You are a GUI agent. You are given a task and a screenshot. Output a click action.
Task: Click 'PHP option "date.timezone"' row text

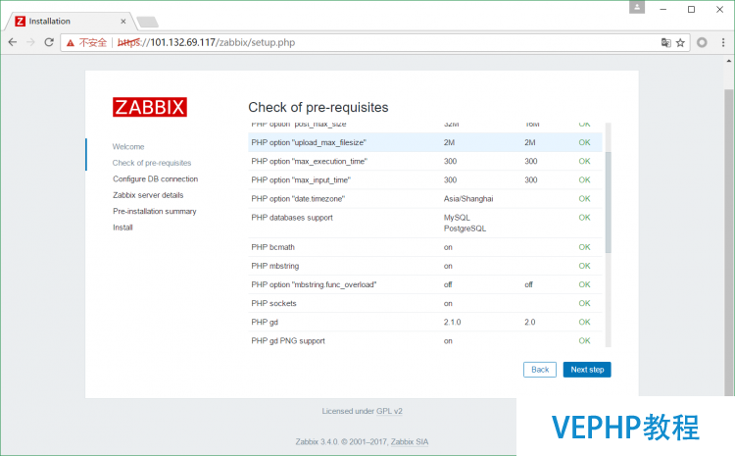(x=298, y=198)
